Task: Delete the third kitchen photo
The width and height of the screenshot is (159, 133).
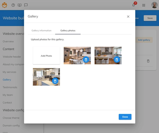Action: click(x=55, y=81)
